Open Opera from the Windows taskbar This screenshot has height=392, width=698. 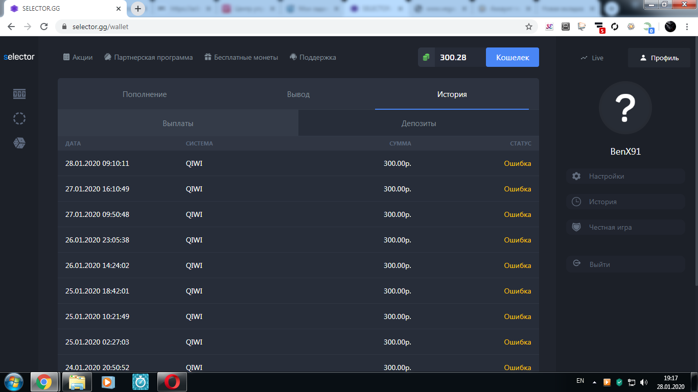[172, 382]
